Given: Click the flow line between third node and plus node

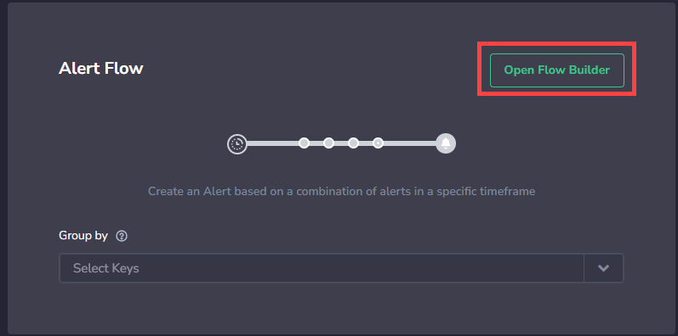Looking at the screenshot, I should (x=366, y=143).
